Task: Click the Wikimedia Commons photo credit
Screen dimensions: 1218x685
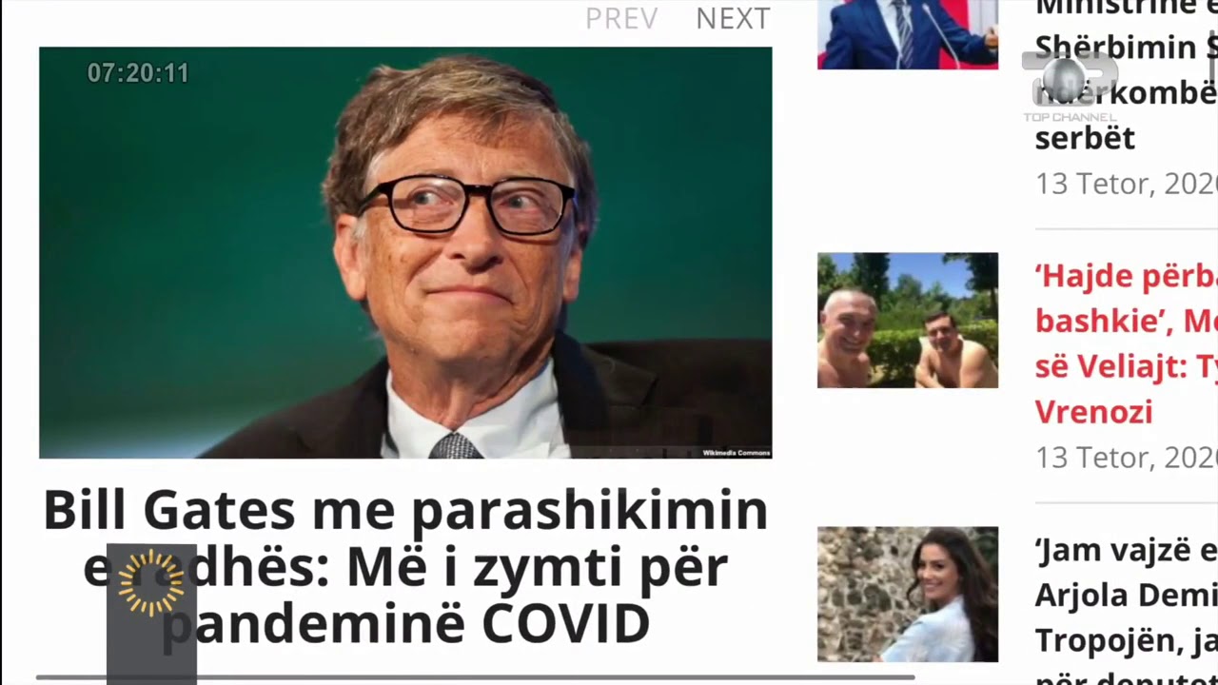Action: point(736,453)
